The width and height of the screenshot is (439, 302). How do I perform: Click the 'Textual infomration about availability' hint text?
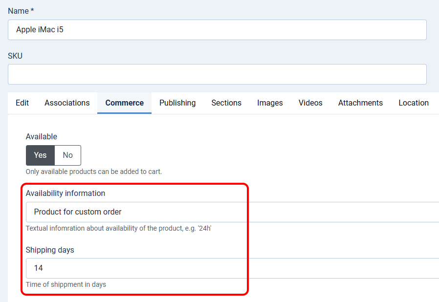coord(118,228)
